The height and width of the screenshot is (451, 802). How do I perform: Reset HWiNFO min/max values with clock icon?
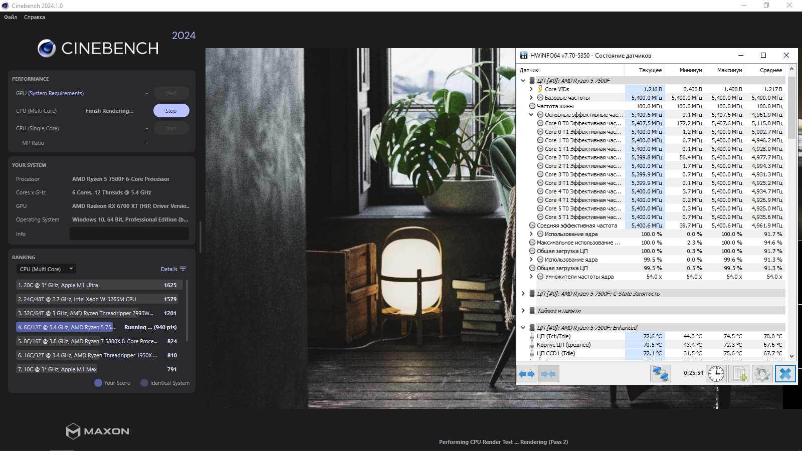pyautogui.click(x=716, y=374)
